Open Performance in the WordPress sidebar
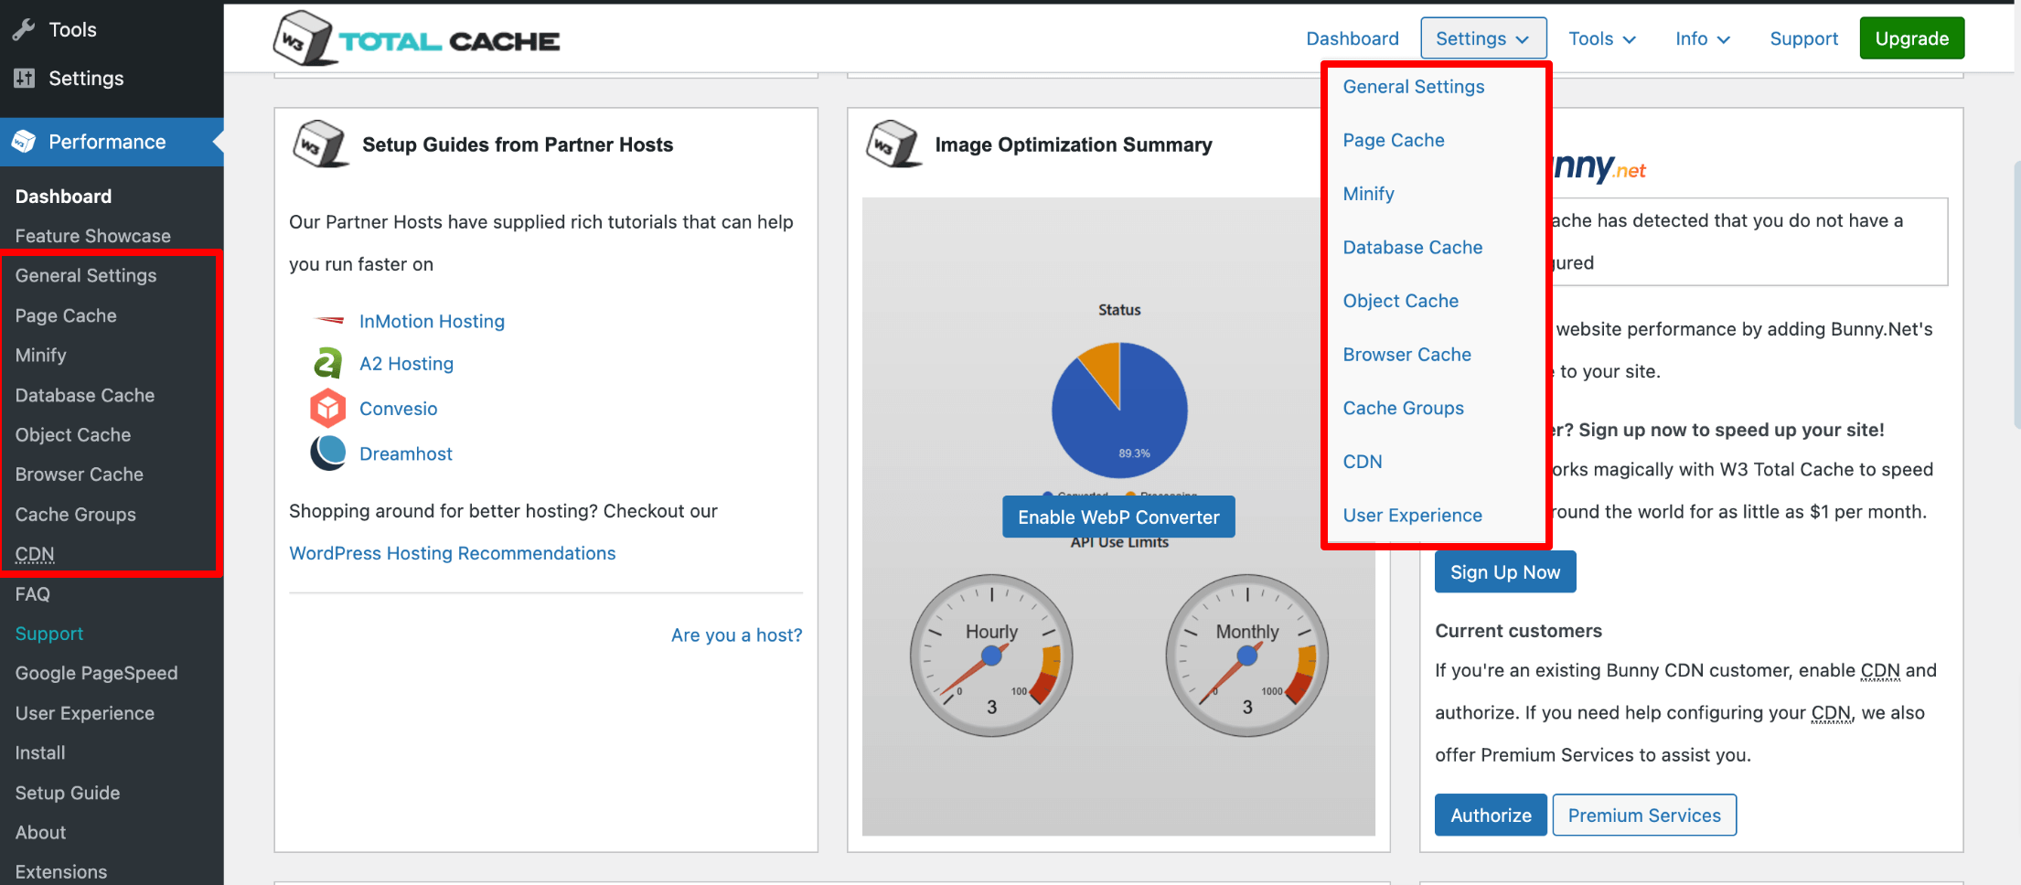This screenshot has width=2021, height=885. 112,142
